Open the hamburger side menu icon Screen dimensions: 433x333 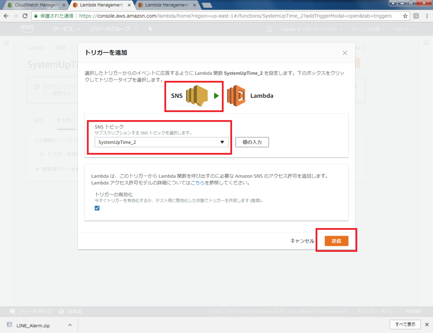[x=7, y=43]
